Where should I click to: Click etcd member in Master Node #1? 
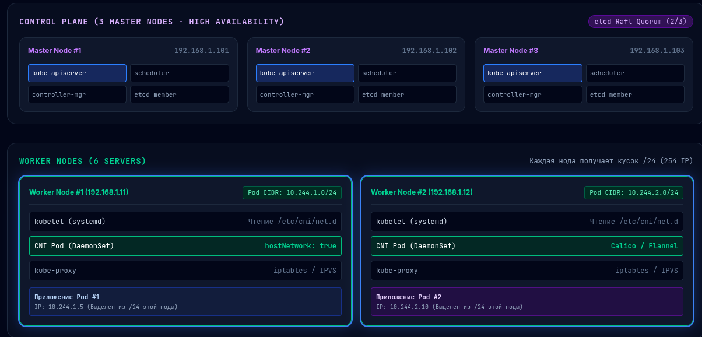[180, 94]
